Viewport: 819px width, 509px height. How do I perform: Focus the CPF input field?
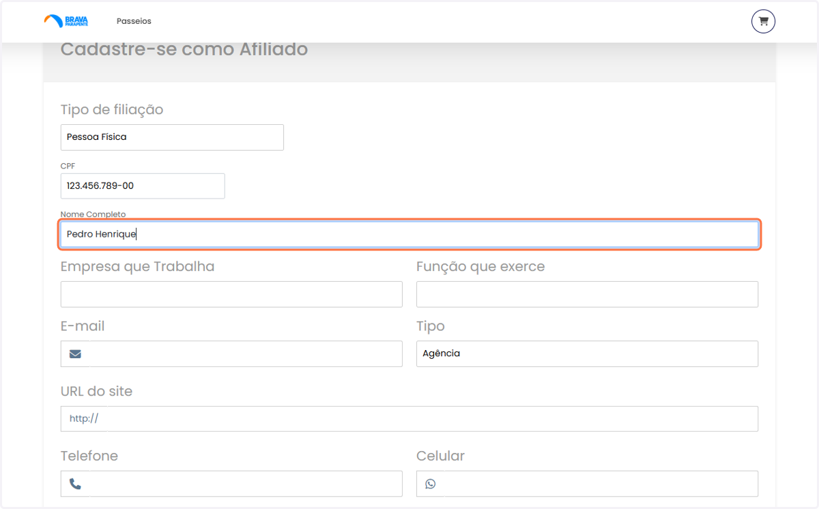pyautogui.click(x=143, y=186)
